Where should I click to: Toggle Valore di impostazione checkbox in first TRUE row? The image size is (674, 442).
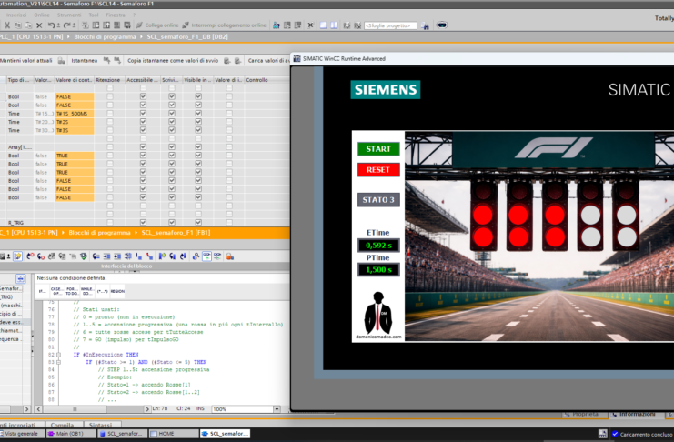(229, 156)
